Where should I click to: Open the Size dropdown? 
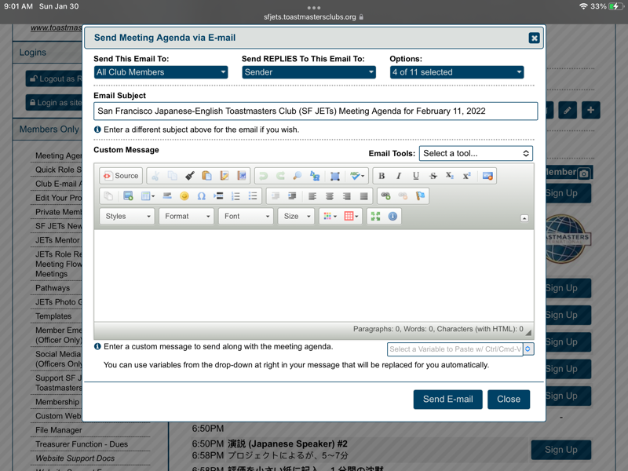pyautogui.click(x=297, y=217)
